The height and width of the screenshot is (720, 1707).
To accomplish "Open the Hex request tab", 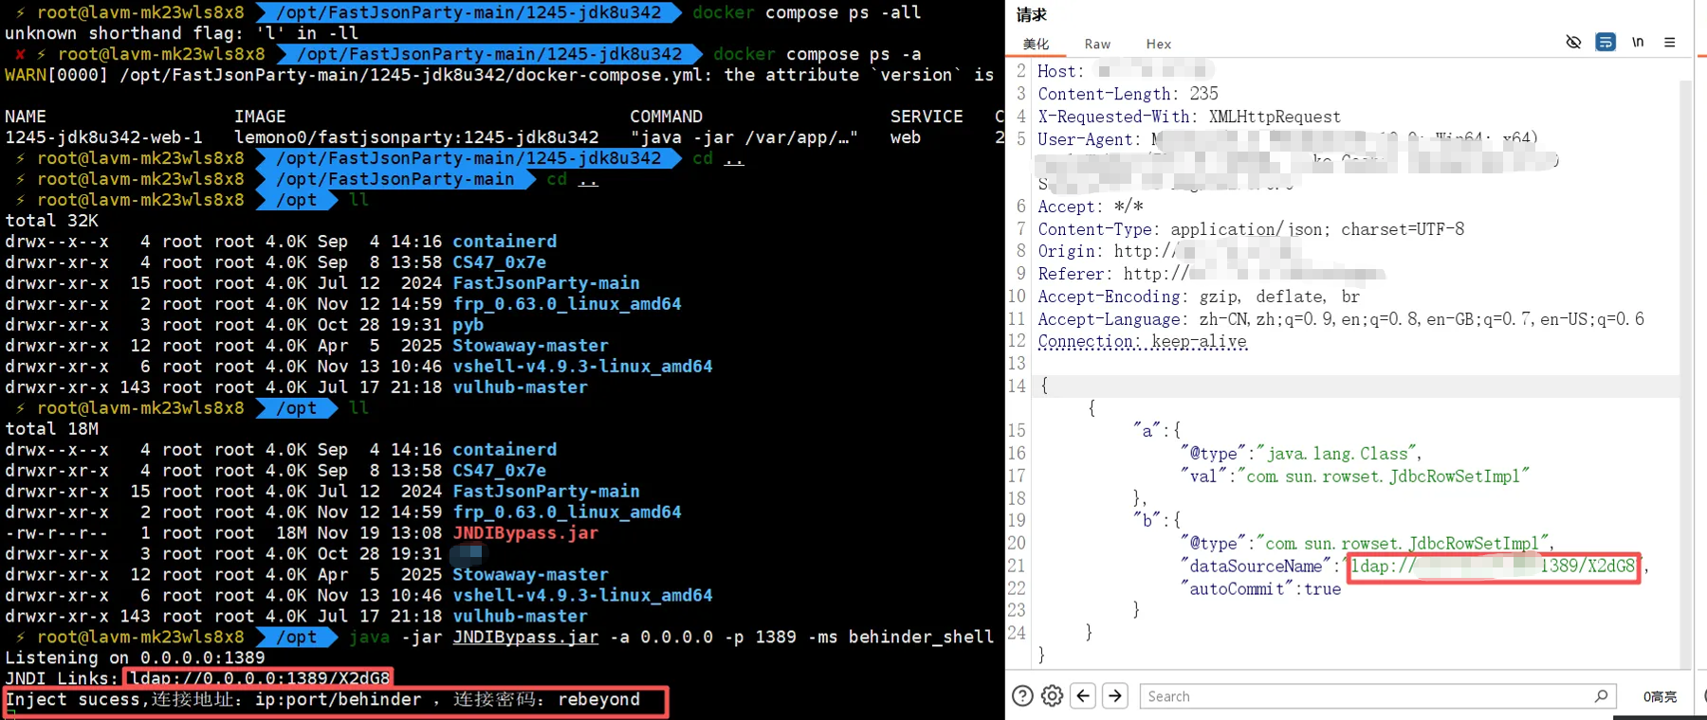I will 1158,44.
